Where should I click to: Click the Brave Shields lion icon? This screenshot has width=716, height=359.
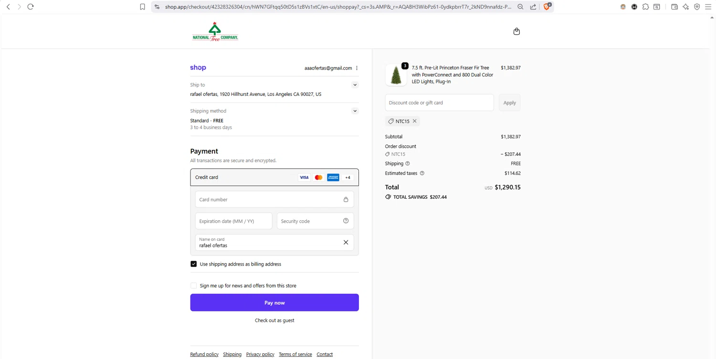547,7
